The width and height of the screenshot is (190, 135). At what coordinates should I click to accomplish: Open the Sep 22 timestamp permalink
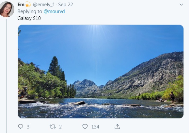tap(66, 5)
